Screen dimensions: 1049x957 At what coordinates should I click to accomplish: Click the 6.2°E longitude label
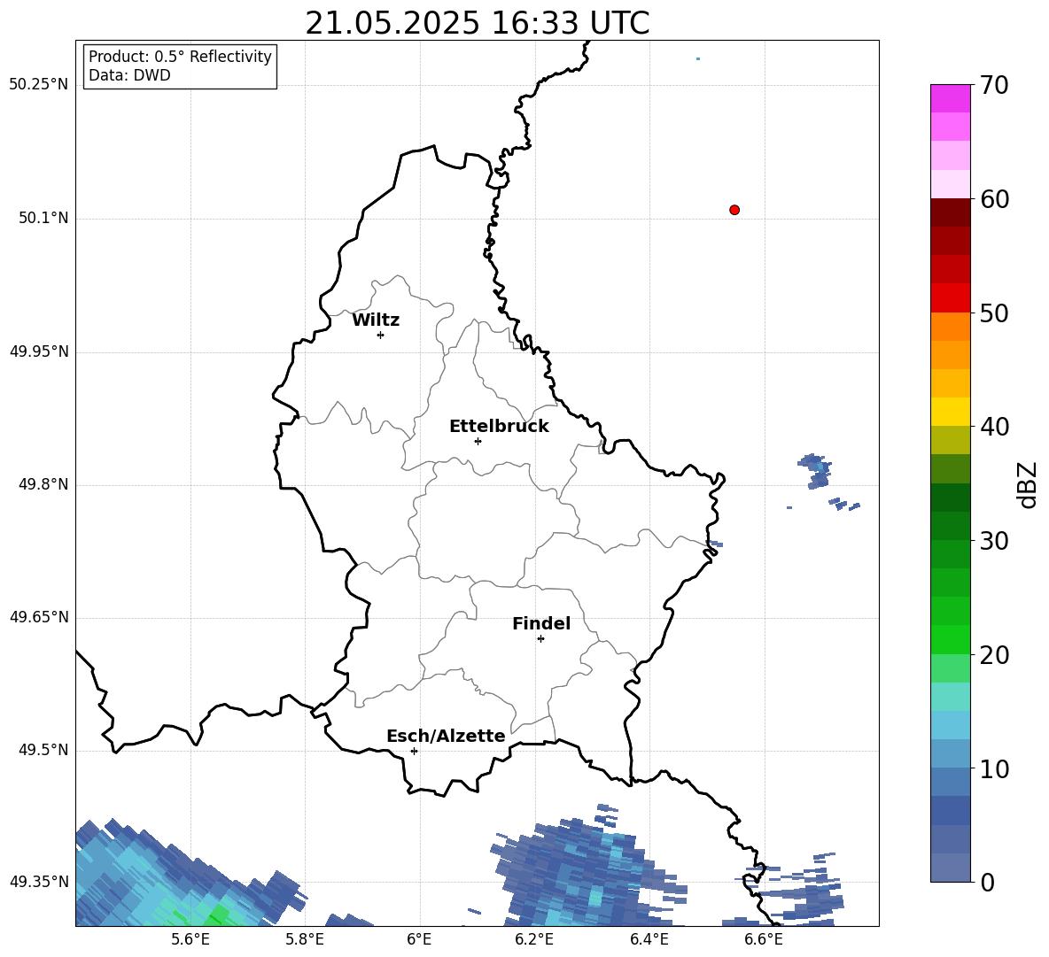534,939
